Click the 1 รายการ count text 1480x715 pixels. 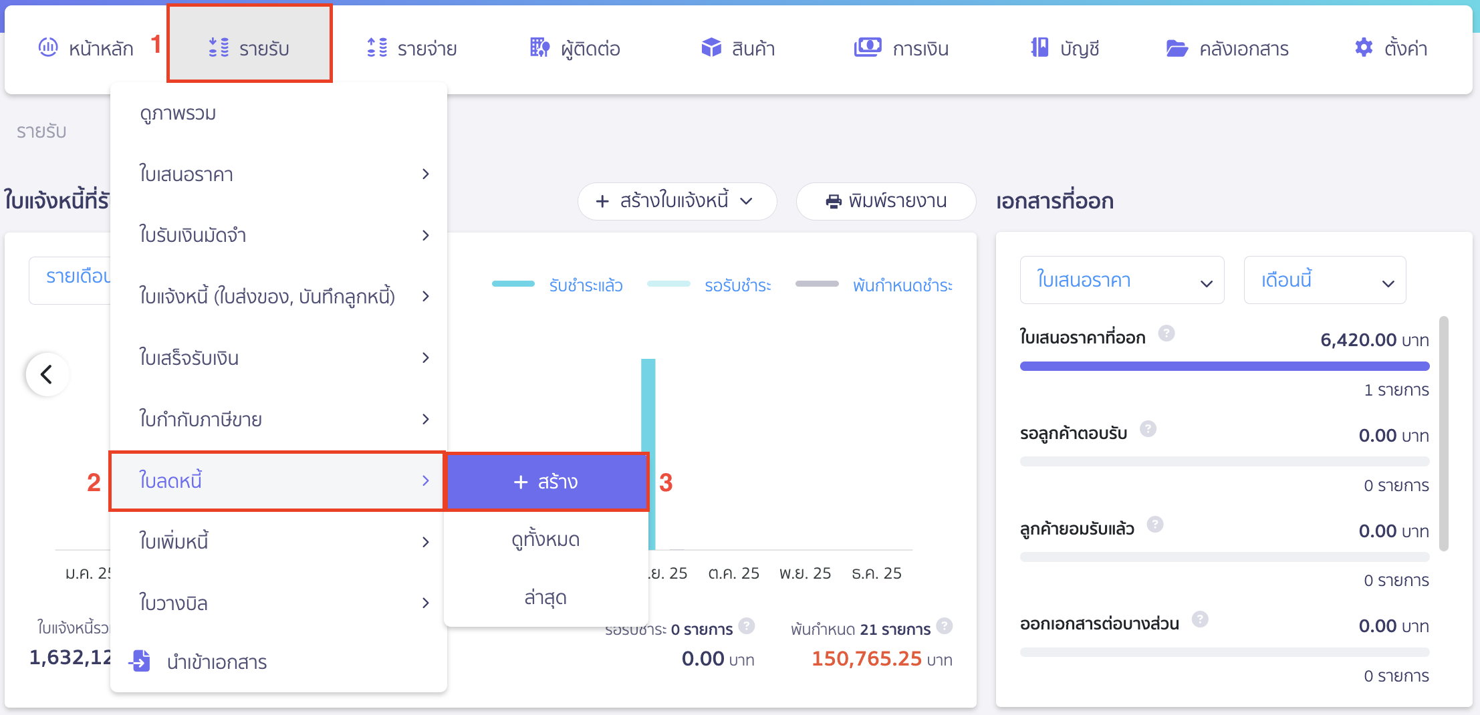(x=1396, y=390)
